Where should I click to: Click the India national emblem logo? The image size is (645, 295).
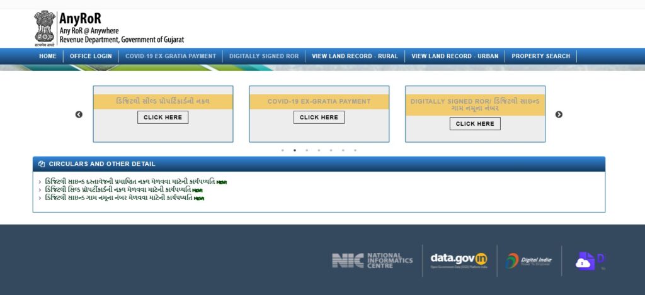click(x=45, y=28)
